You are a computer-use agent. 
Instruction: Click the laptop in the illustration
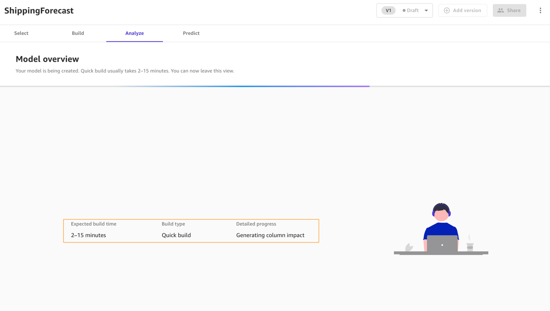coord(442,244)
